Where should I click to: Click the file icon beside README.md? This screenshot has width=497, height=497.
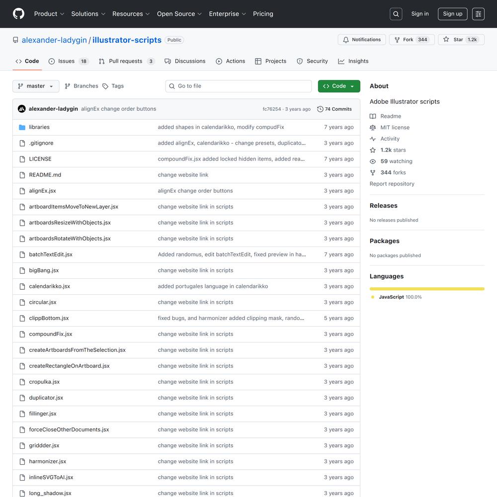22,175
